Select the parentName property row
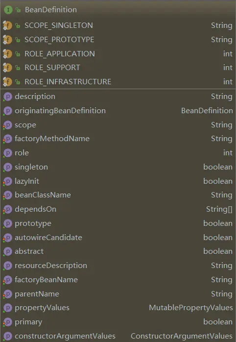 point(118,294)
